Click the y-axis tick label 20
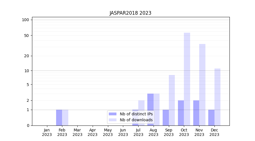This screenshot has height=141, width=255. pos(27,56)
